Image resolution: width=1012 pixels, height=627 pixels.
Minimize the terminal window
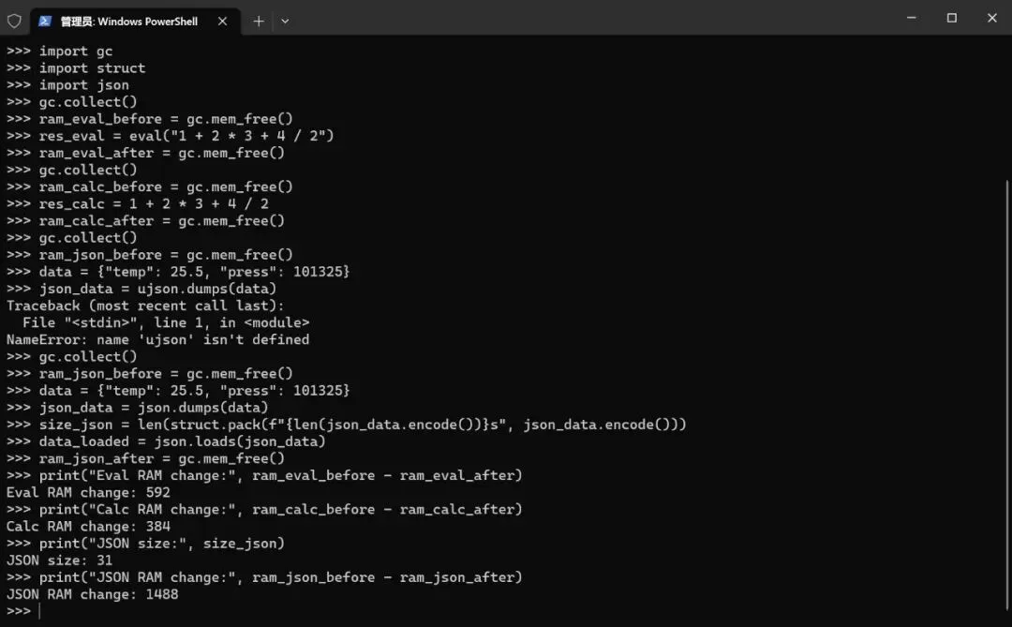pyautogui.click(x=912, y=18)
